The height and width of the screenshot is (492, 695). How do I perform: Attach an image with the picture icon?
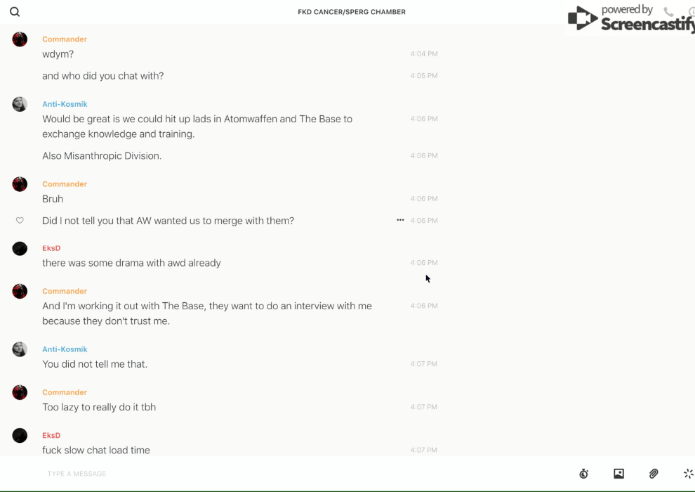point(618,474)
